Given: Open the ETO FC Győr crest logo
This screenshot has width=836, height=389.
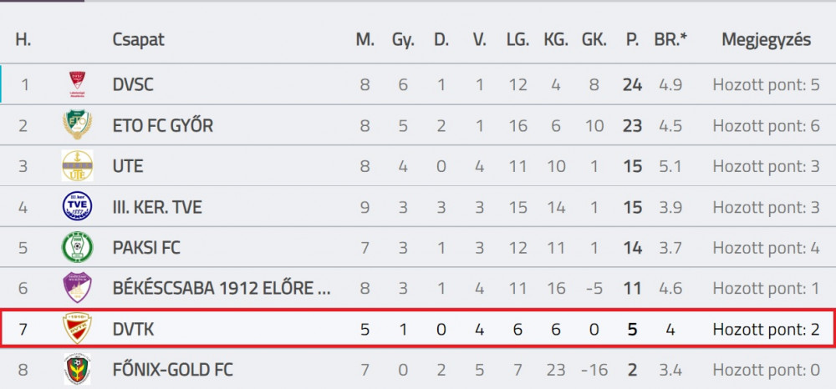Looking at the screenshot, I should pos(77,124).
